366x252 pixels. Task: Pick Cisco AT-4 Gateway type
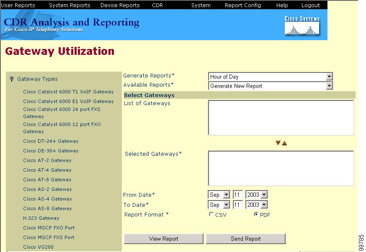tap(47, 170)
